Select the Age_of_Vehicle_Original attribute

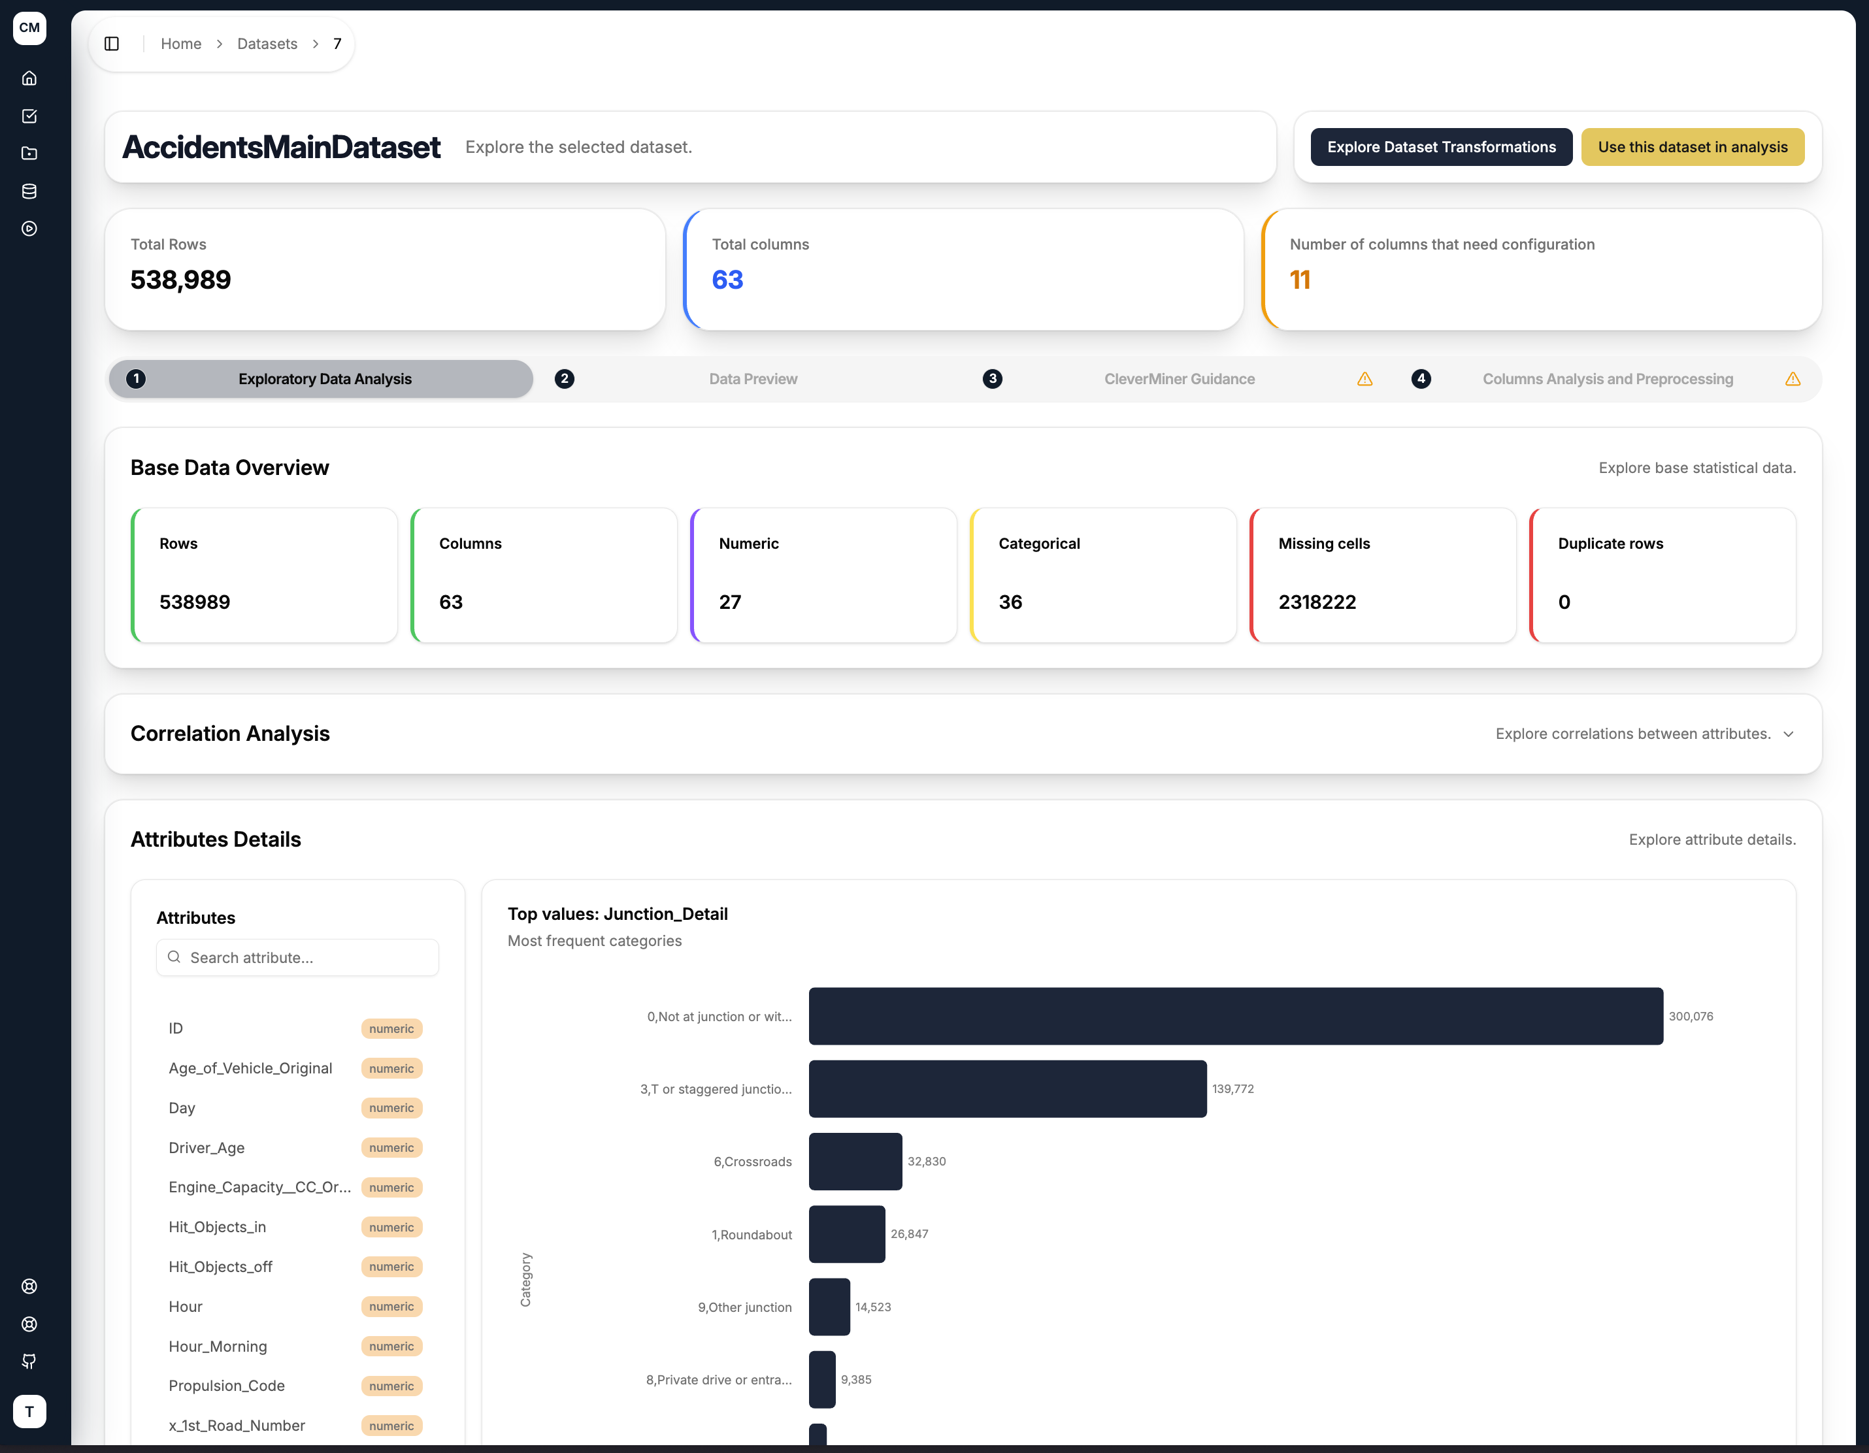pyautogui.click(x=295, y=1068)
